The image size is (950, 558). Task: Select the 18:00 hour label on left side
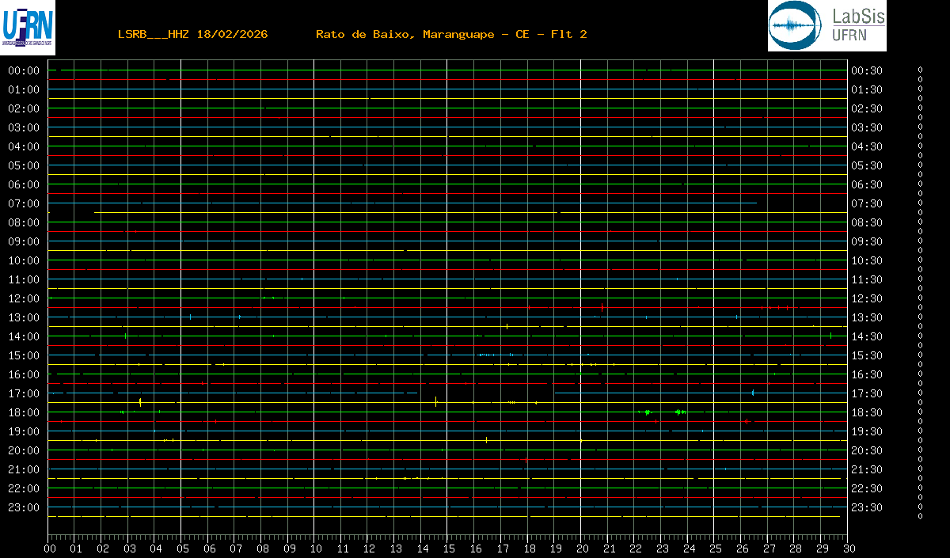(x=24, y=412)
